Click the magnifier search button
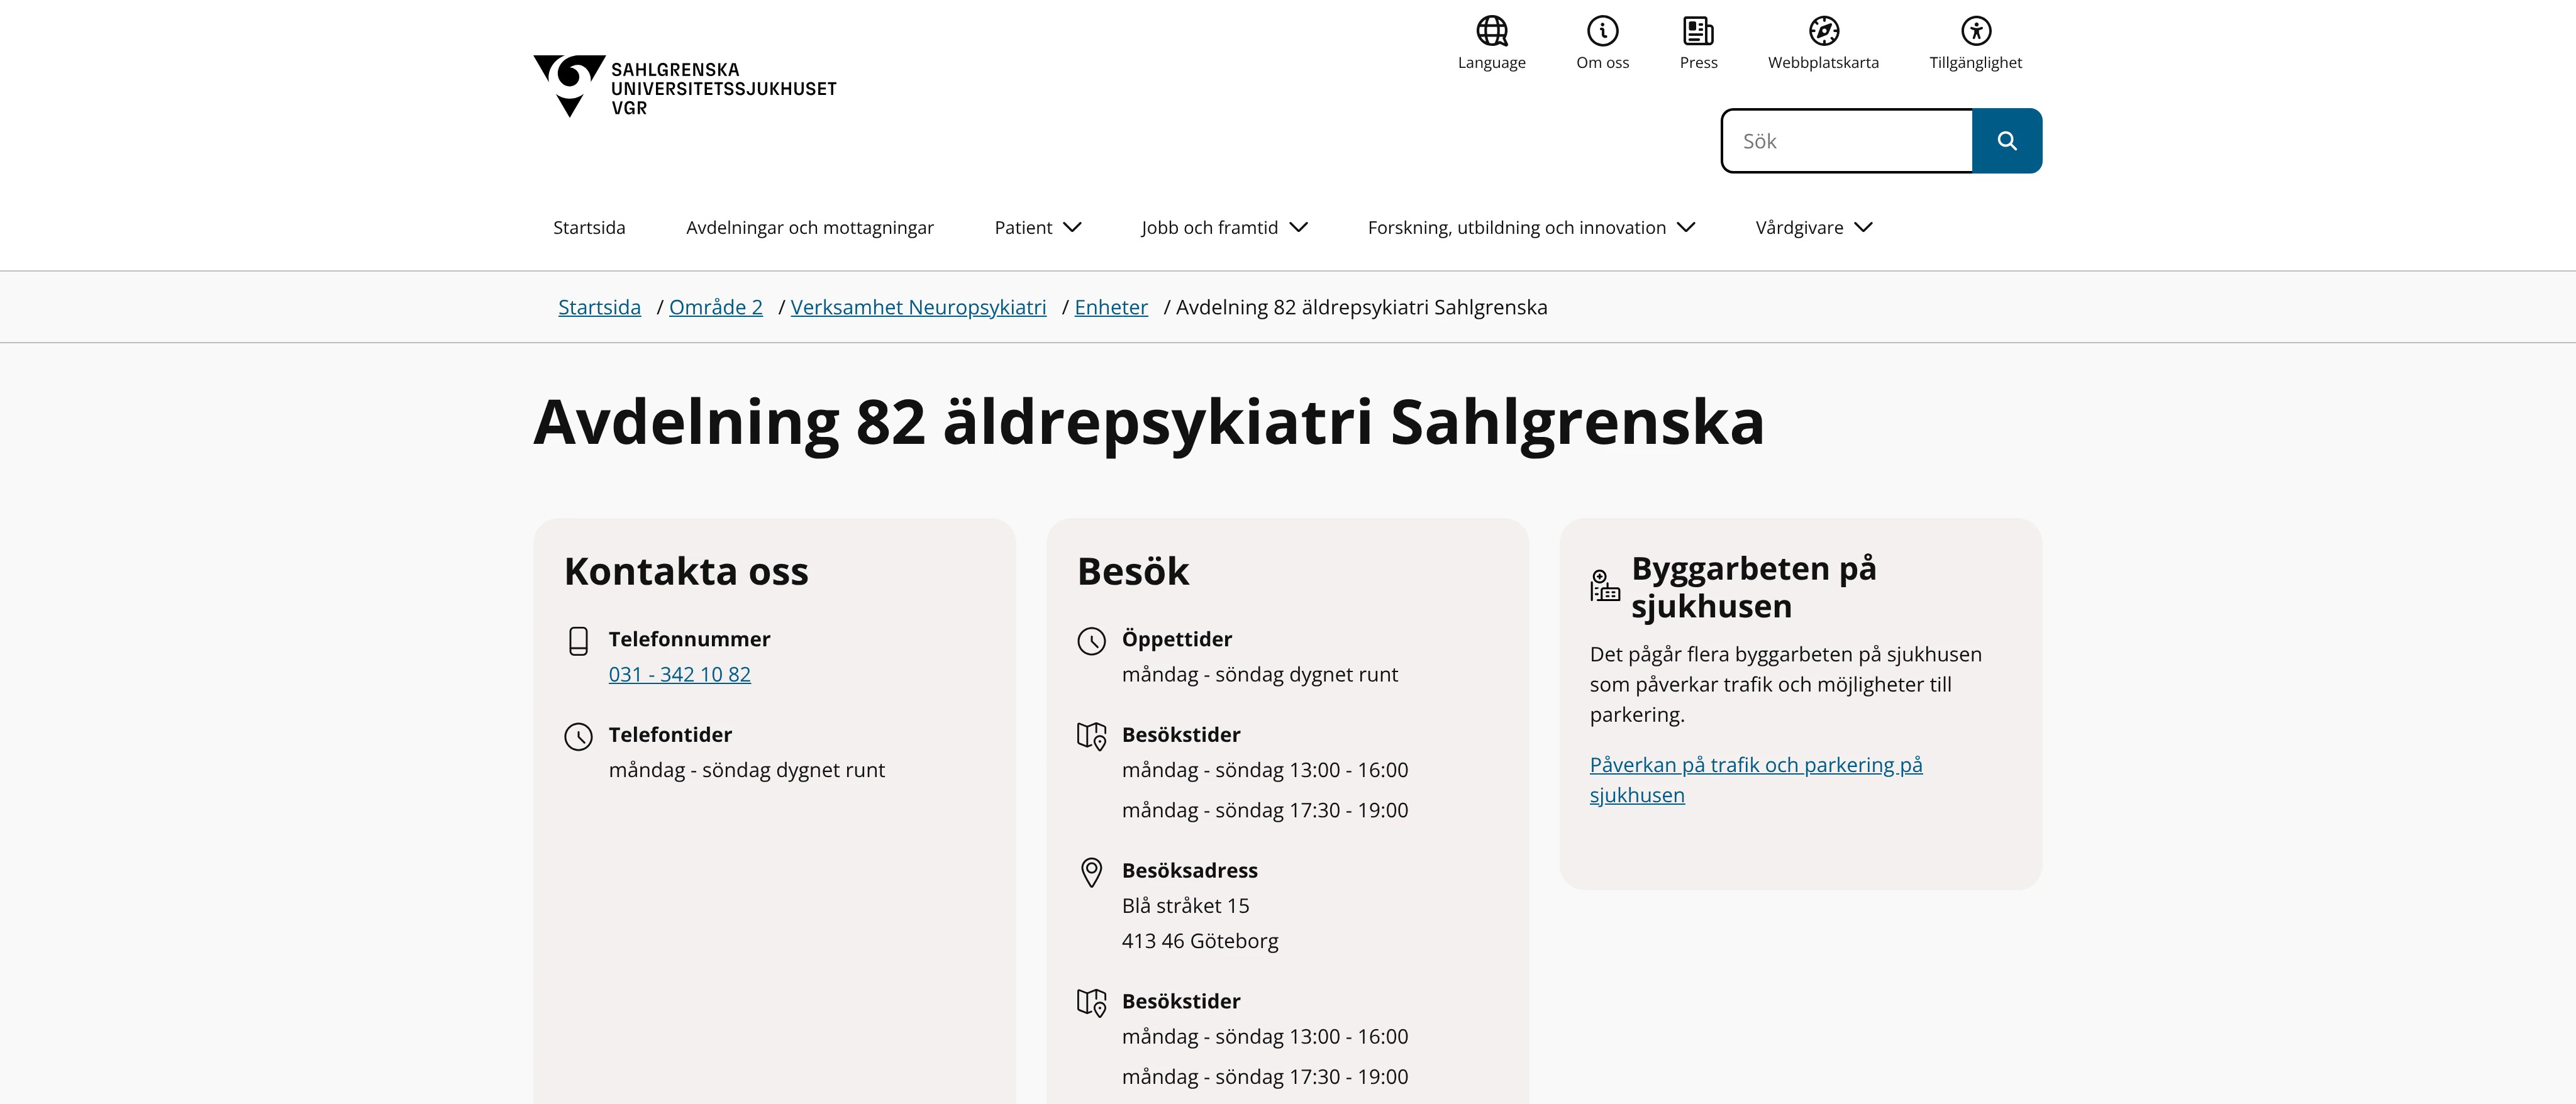 2006,141
